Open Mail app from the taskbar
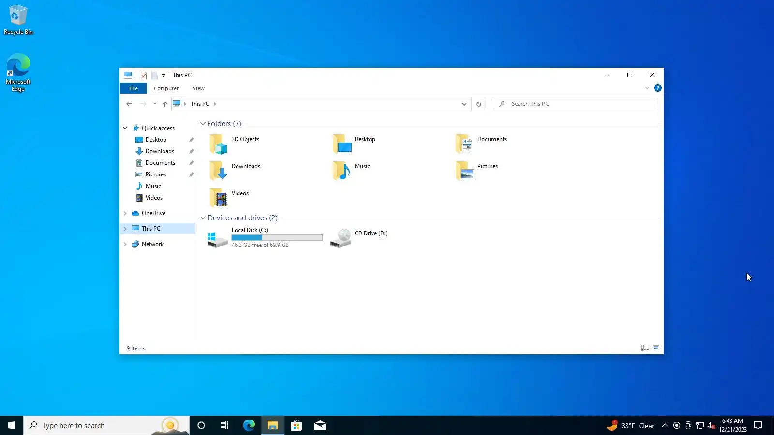The height and width of the screenshot is (435, 774). (320, 425)
